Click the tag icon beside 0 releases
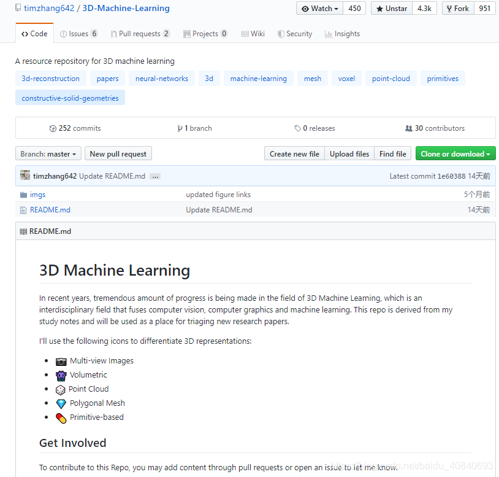The image size is (499, 477). [x=297, y=128]
